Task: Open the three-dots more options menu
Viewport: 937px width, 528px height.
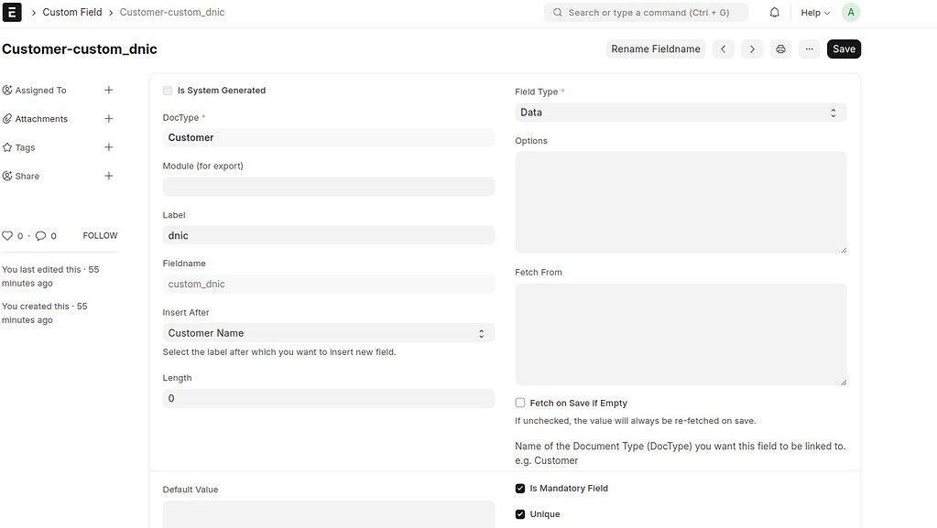Action: point(809,49)
